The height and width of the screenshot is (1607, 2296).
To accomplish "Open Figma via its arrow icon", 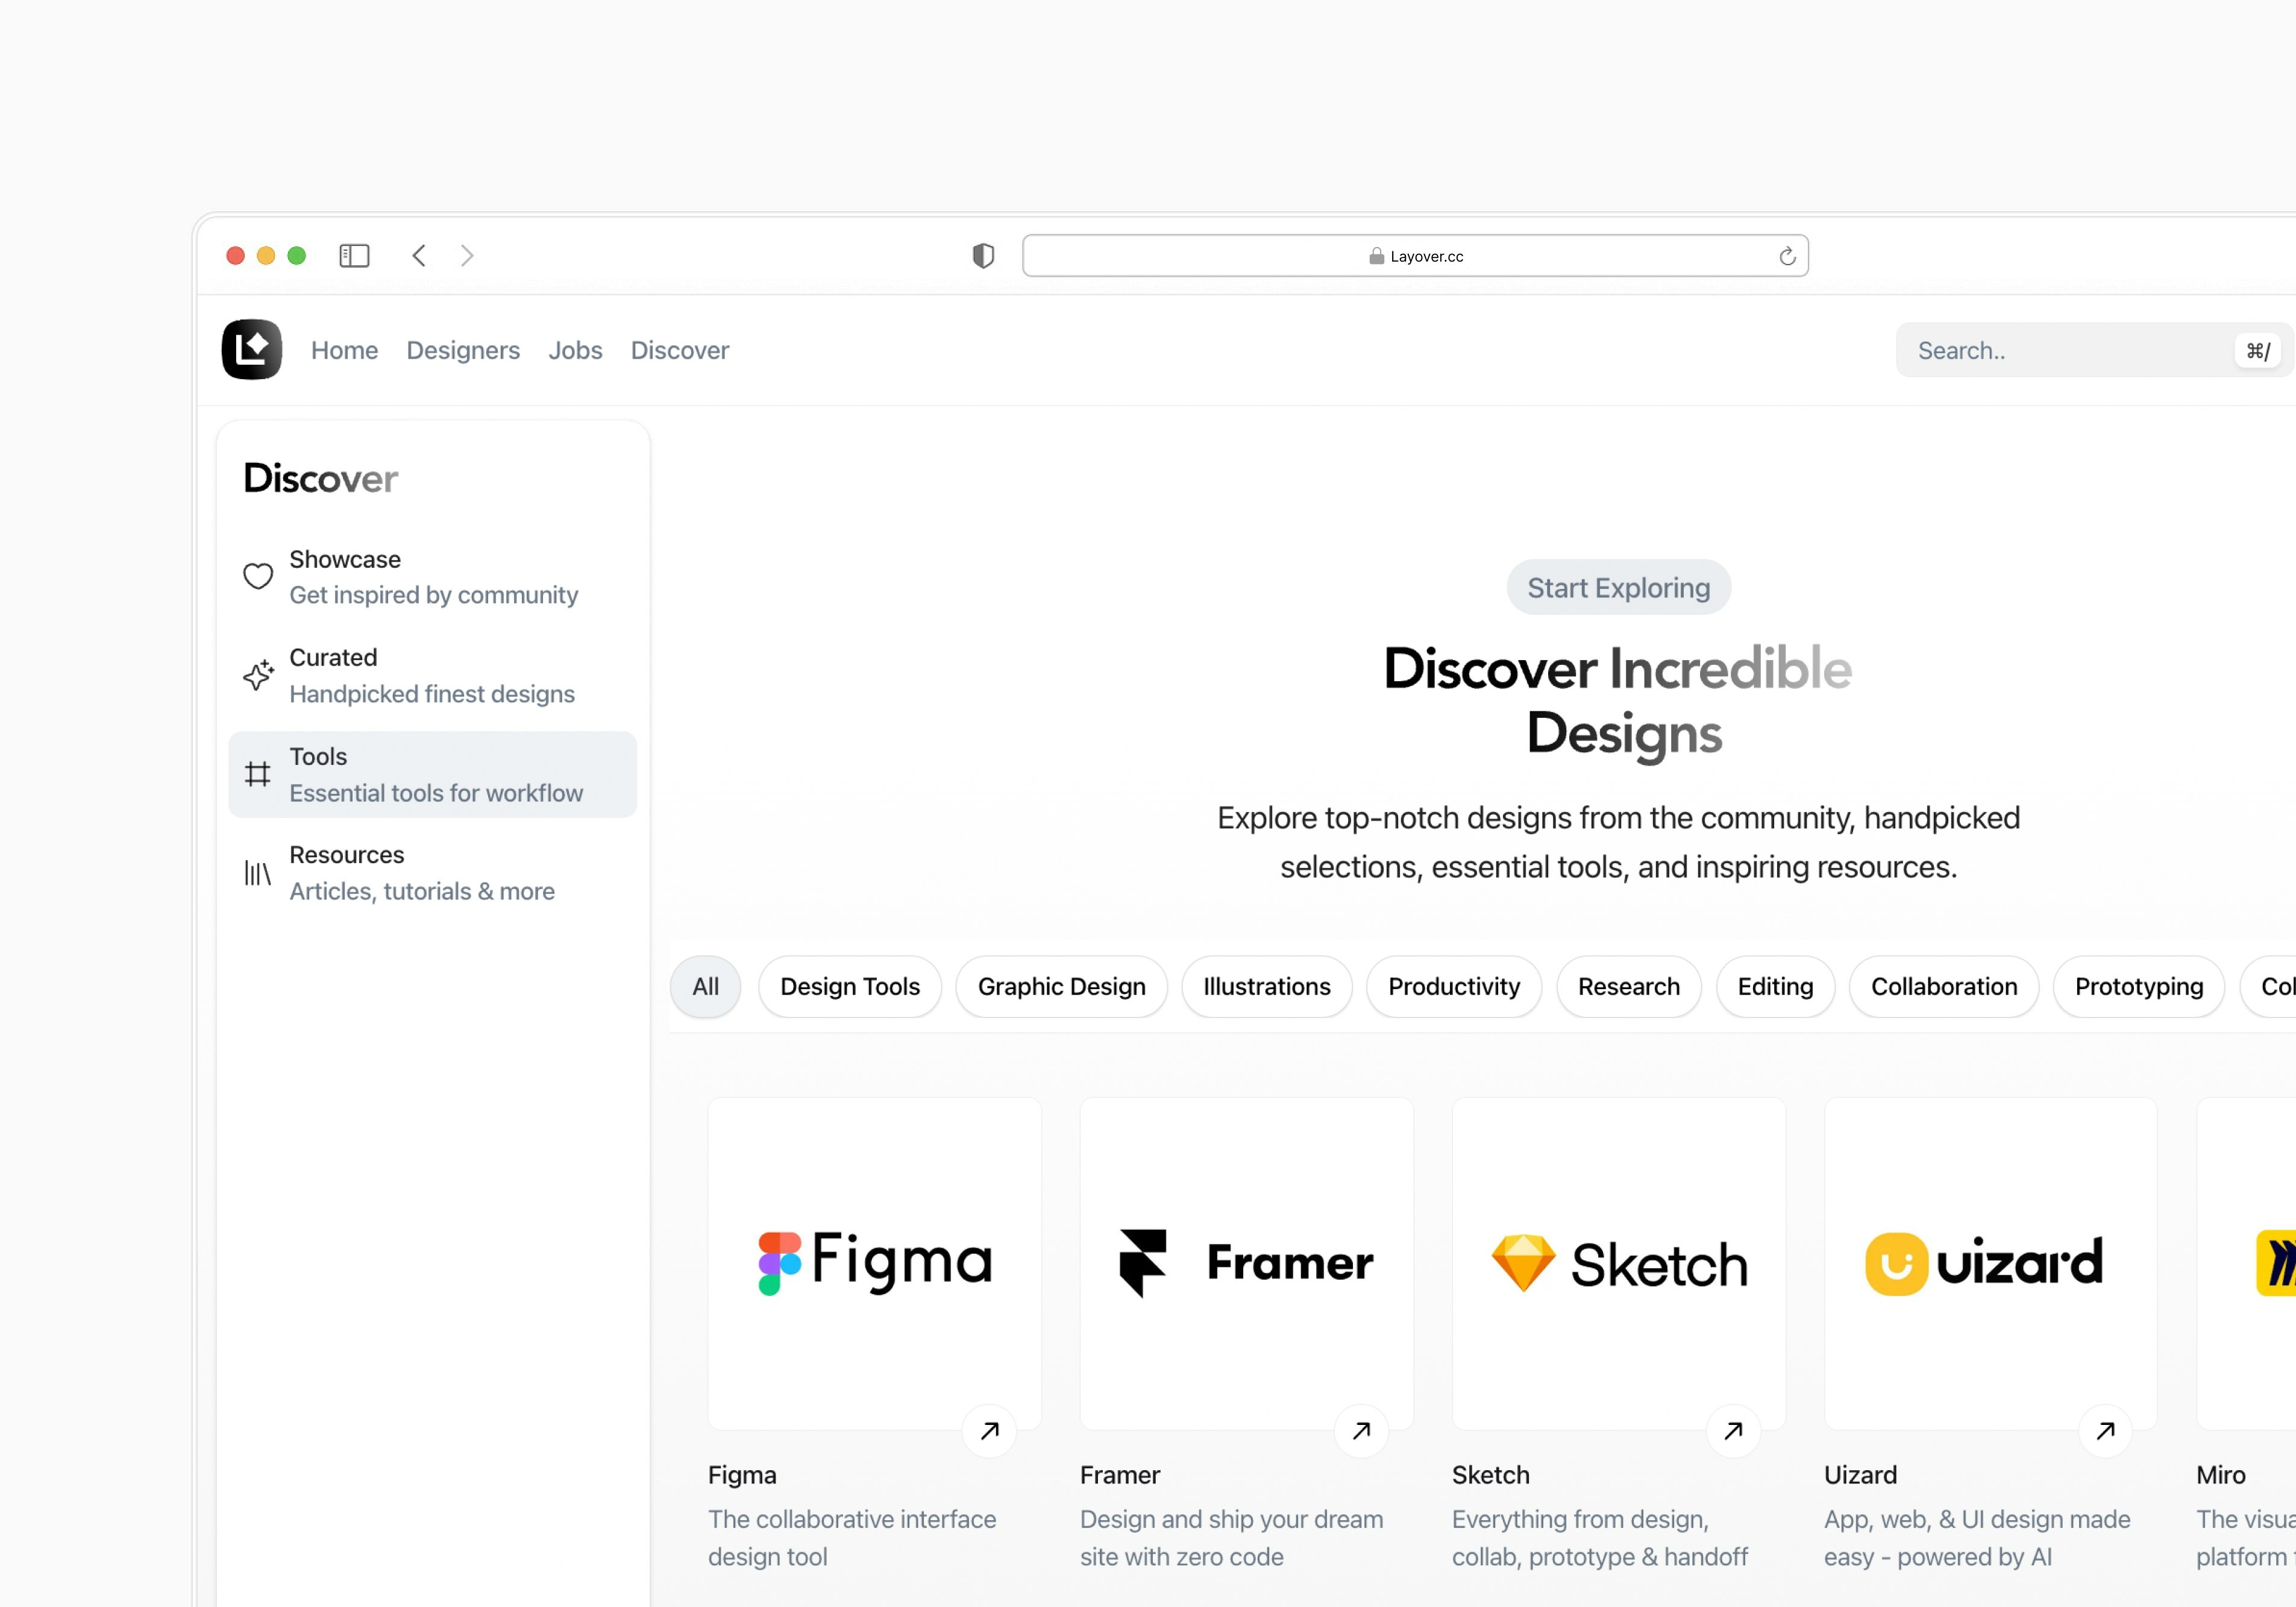I will 989,1430.
